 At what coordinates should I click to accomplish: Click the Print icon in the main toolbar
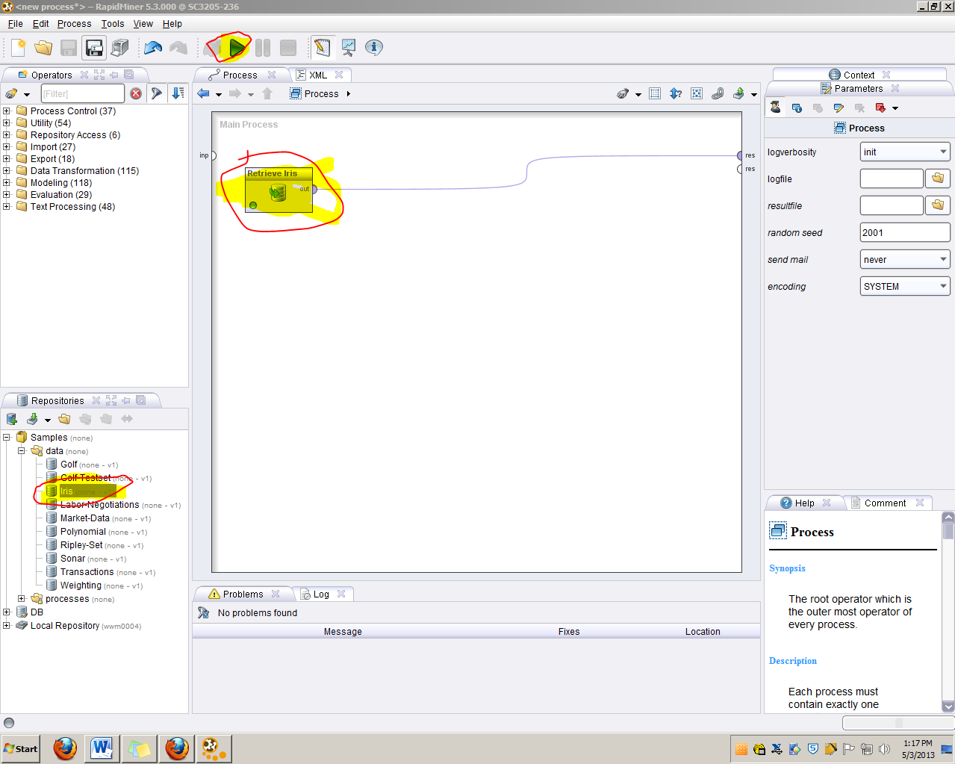(119, 48)
